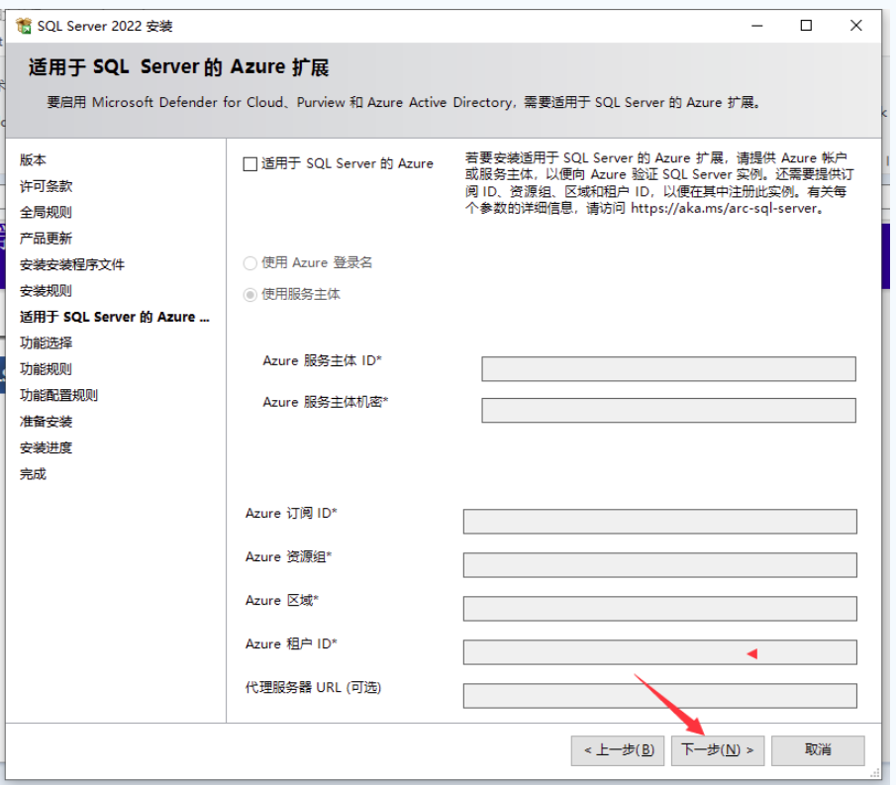Click the SQL Server setup icon in title bar
The image size is (896, 785).
24,26
